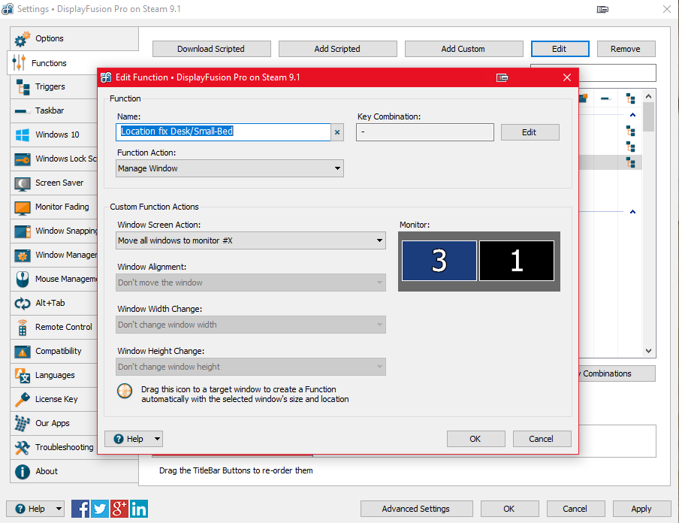Clear the Name field using the x icon
Screen dimensions: 679x523
(337, 132)
